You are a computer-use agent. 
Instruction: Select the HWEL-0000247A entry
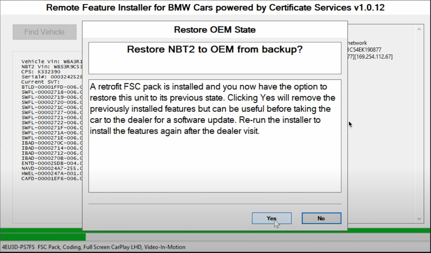pos(52,174)
